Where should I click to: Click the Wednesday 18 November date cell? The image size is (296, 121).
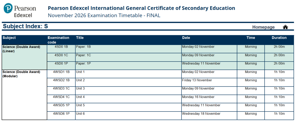209,116
